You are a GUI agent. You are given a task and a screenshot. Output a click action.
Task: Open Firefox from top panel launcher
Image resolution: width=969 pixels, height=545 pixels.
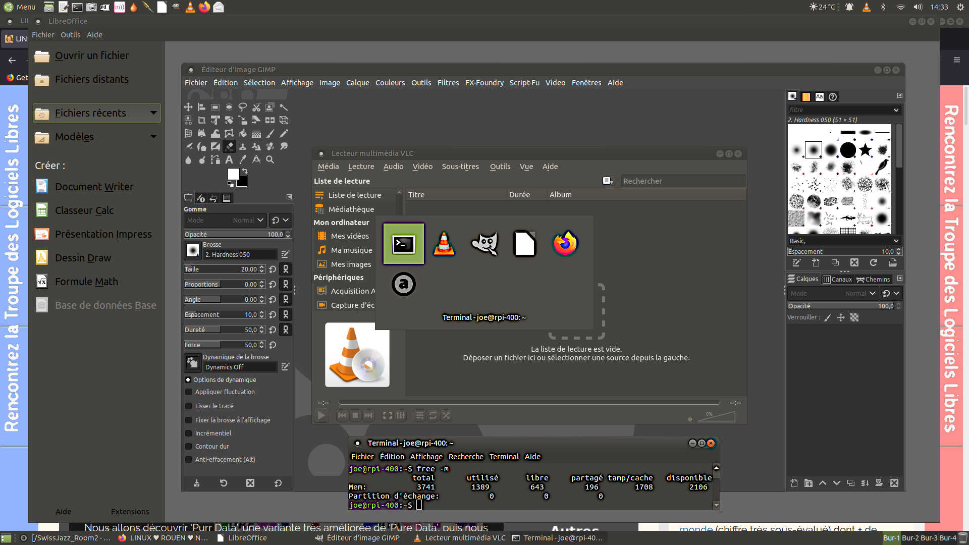tap(204, 7)
